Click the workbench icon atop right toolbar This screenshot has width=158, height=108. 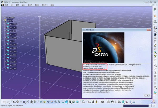[155, 9]
